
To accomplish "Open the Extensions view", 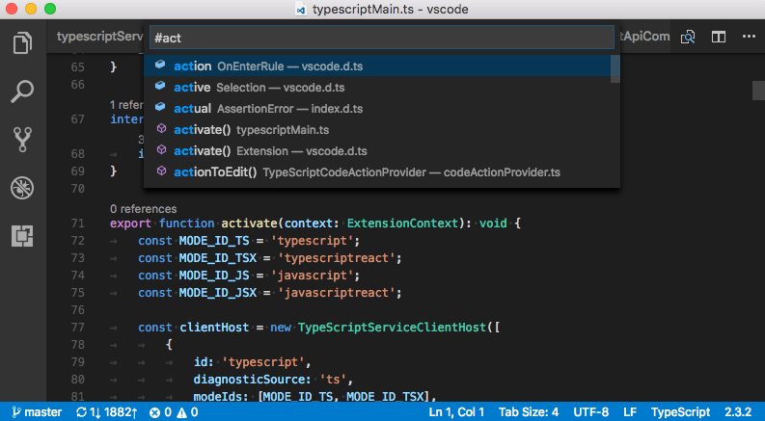I will click(22, 236).
